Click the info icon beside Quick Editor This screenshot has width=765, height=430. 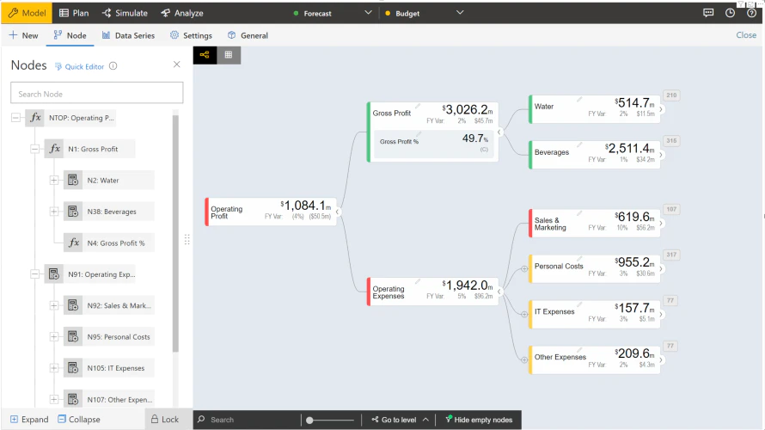[113, 66]
